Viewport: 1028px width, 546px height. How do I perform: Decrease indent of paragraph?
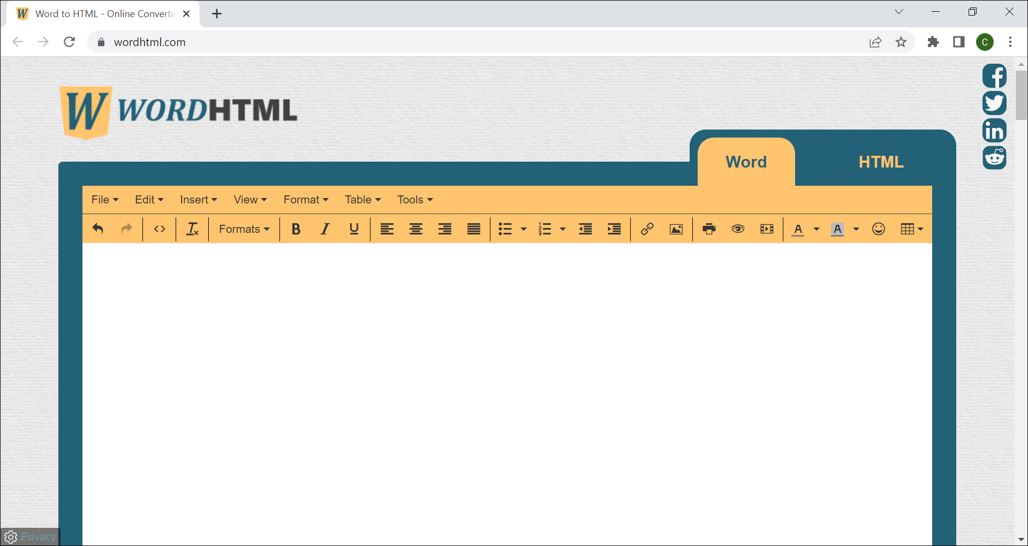586,229
